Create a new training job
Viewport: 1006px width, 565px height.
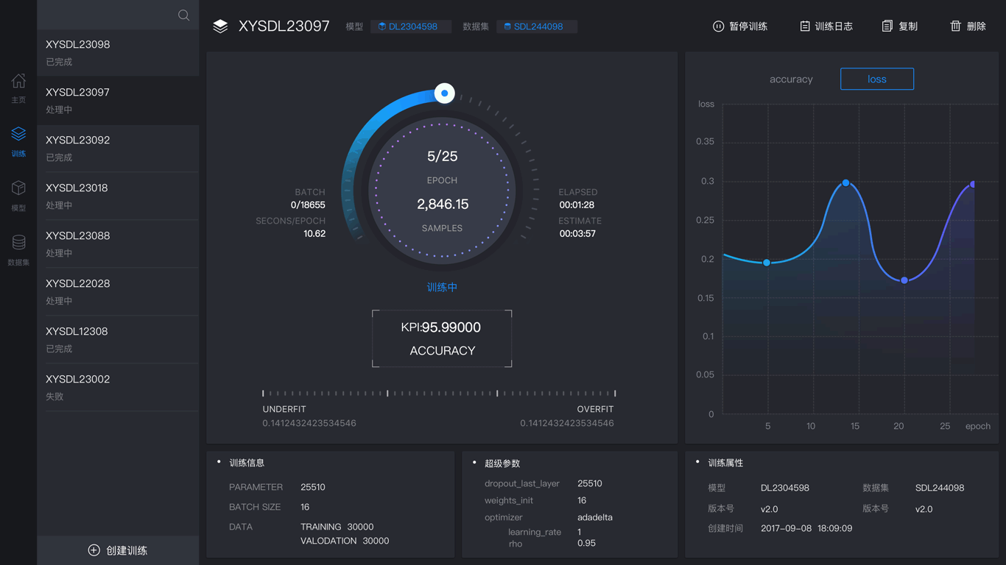(x=118, y=550)
